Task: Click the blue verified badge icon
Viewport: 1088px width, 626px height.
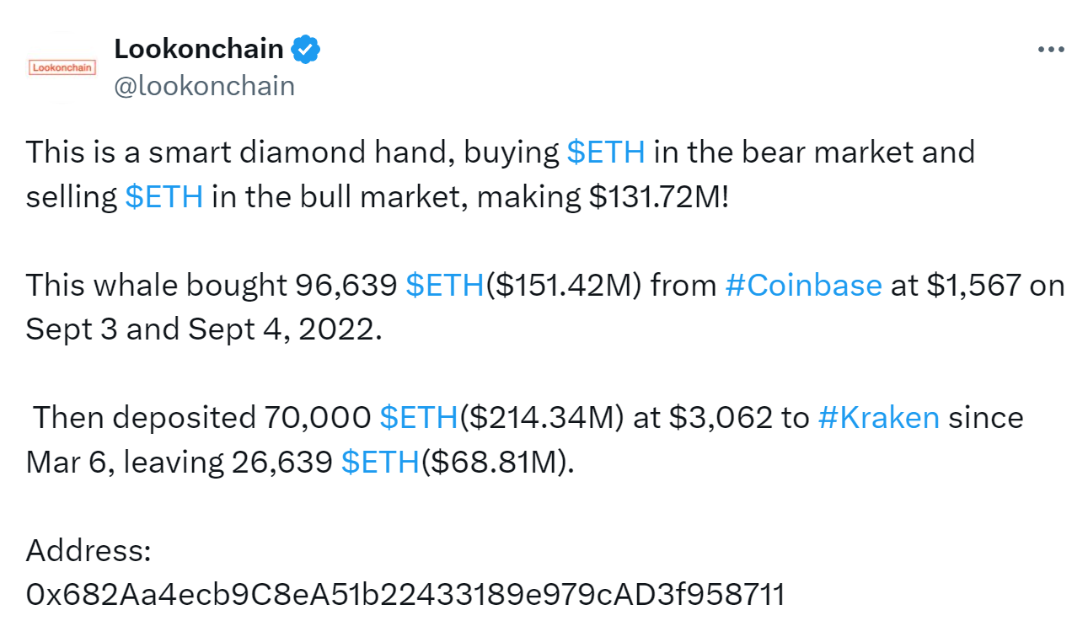Action: tap(305, 50)
